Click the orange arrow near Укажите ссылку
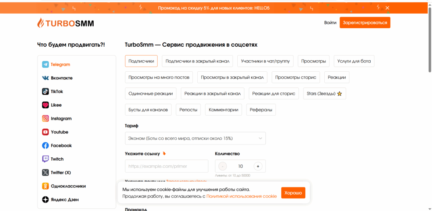 pos(164,154)
